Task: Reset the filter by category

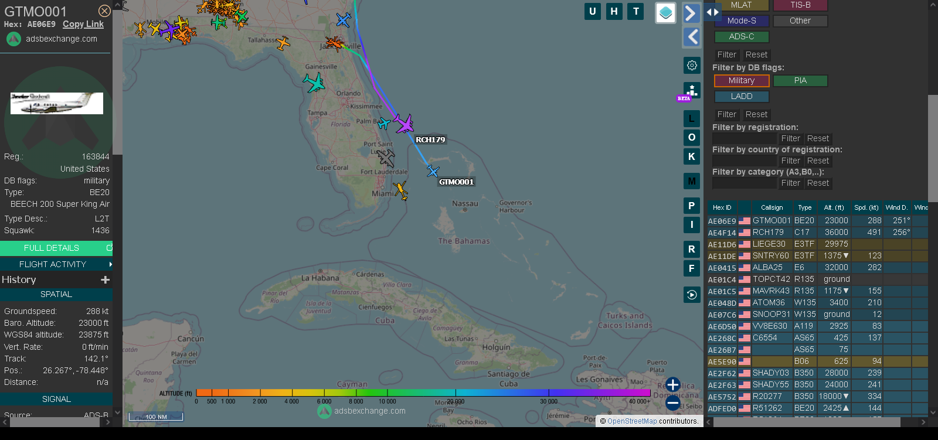Action: pos(818,183)
